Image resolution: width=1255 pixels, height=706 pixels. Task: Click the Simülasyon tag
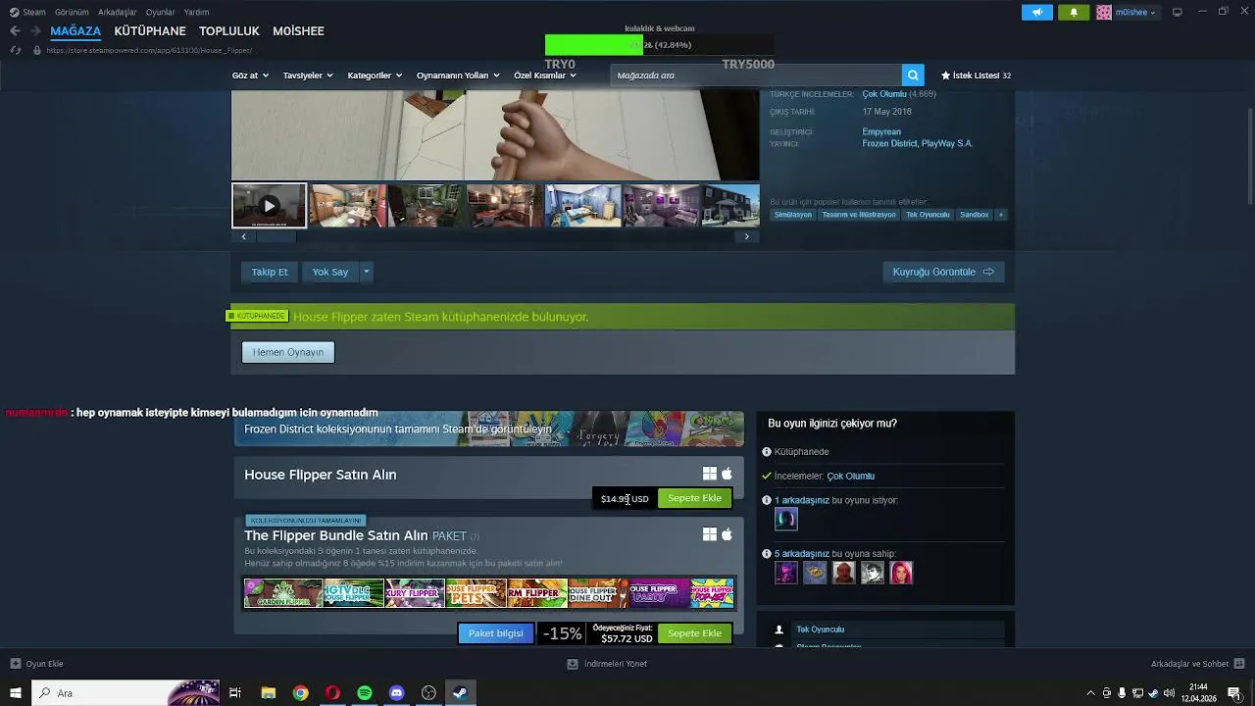pos(793,215)
